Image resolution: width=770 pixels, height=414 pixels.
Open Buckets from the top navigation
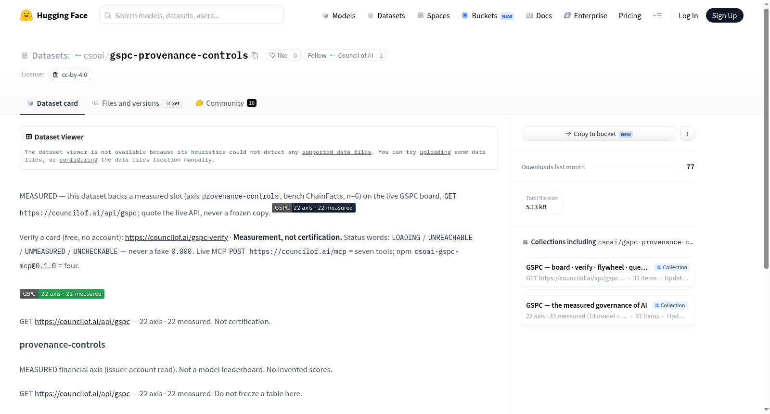click(488, 15)
